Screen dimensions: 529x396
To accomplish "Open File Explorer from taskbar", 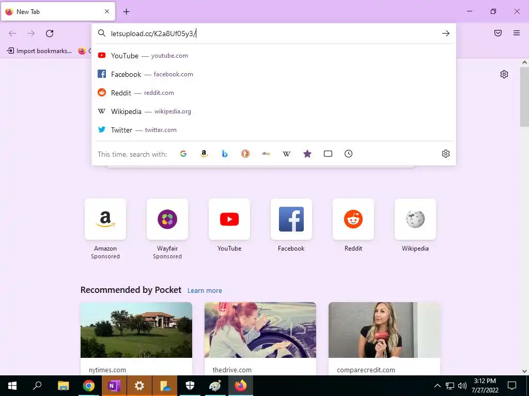I will click(63, 386).
